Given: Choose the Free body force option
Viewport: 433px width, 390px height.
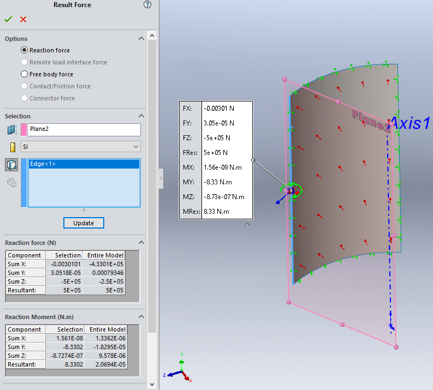Looking at the screenshot, I should pyautogui.click(x=24, y=74).
